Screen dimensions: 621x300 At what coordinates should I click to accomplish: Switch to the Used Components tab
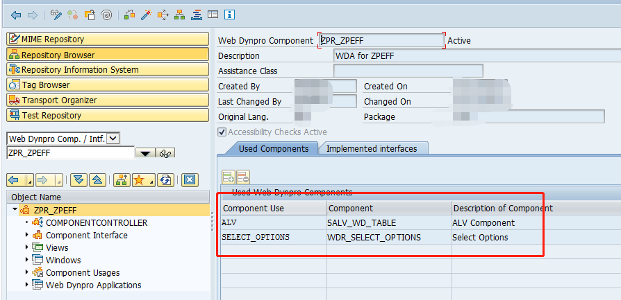(272, 149)
